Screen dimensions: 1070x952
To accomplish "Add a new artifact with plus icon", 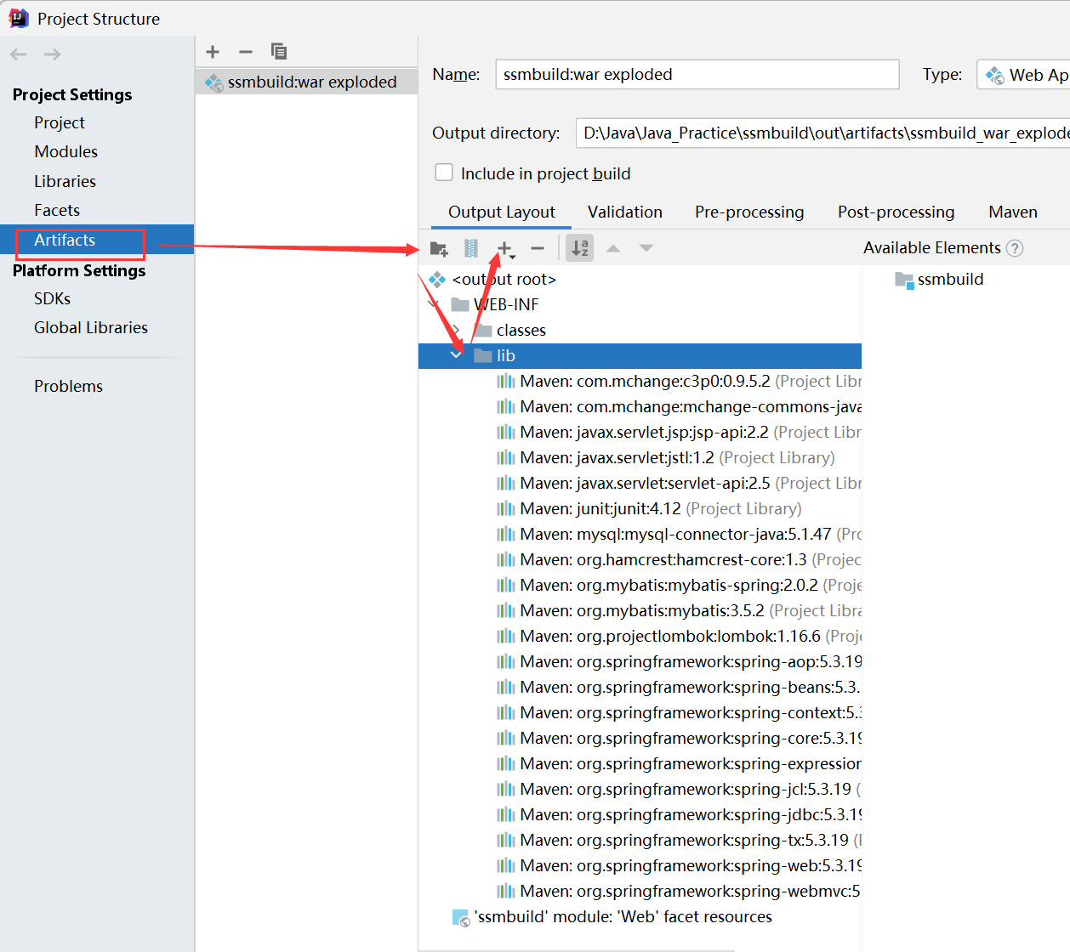I will click(213, 52).
